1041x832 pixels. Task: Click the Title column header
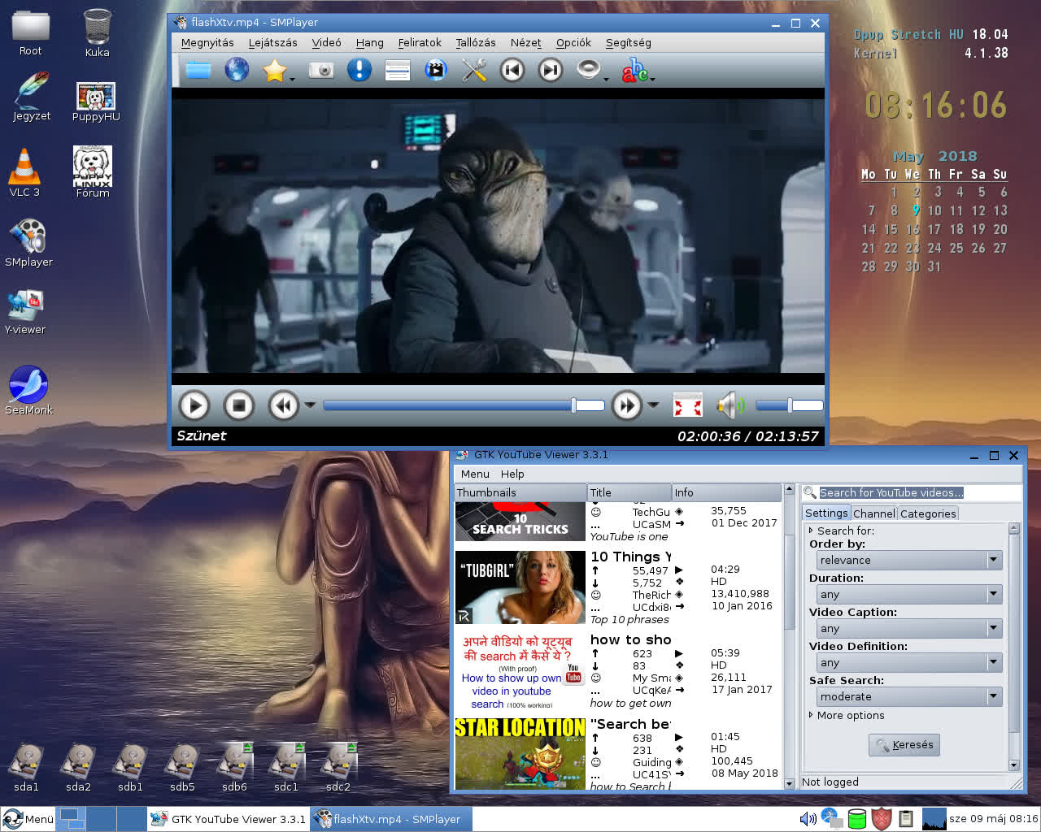coord(629,492)
